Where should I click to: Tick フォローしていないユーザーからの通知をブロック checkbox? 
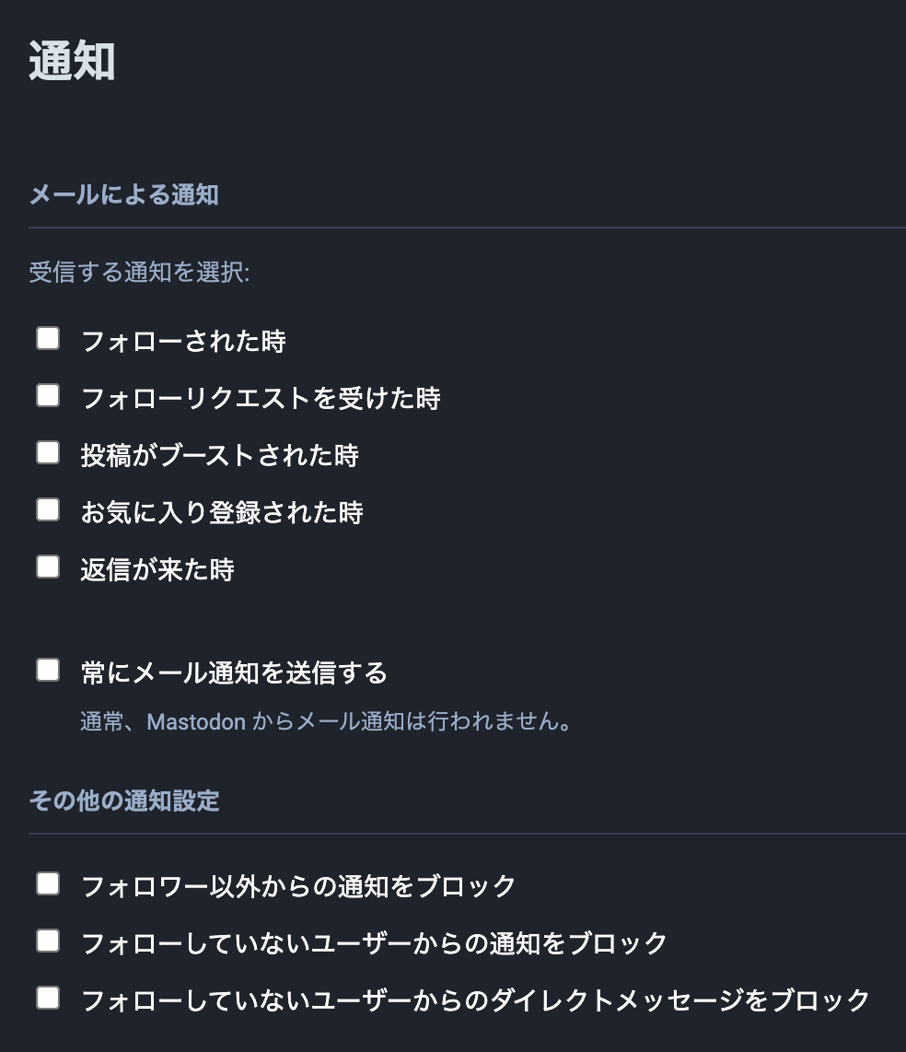(48, 941)
